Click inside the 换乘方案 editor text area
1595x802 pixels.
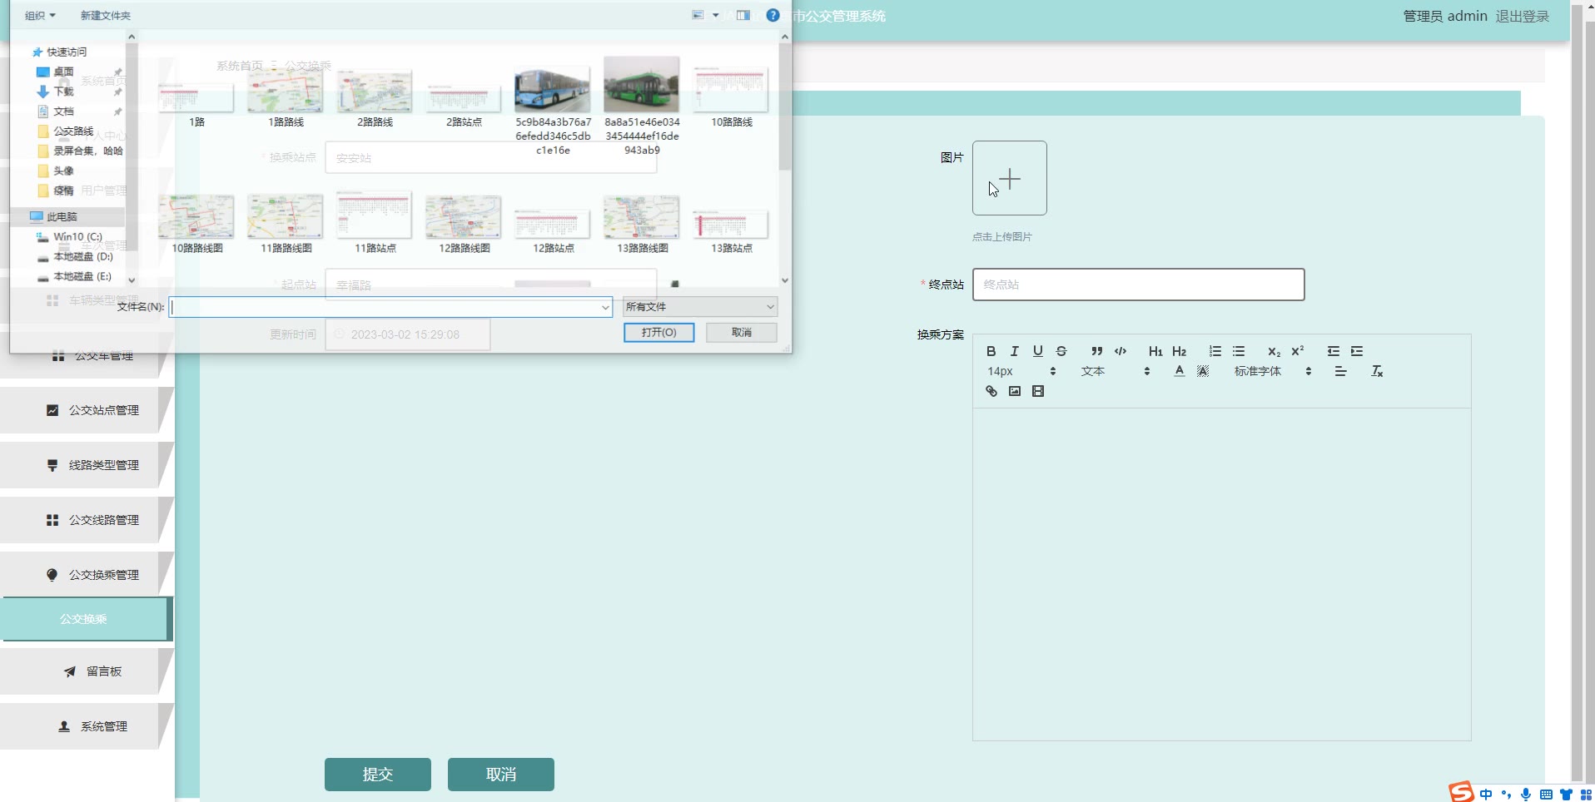tap(1221, 574)
